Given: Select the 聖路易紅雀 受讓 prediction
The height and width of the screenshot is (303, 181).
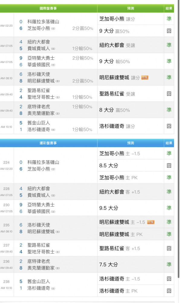Looking at the screenshot, I should point(117,94).
